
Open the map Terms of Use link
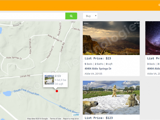[x=55, y=118]
